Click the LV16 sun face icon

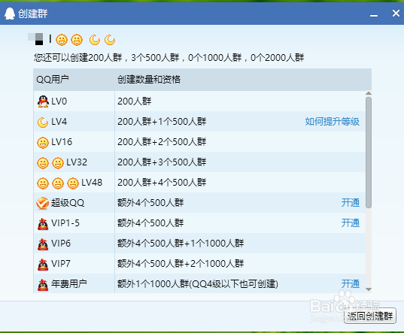(x=43, y=143)
